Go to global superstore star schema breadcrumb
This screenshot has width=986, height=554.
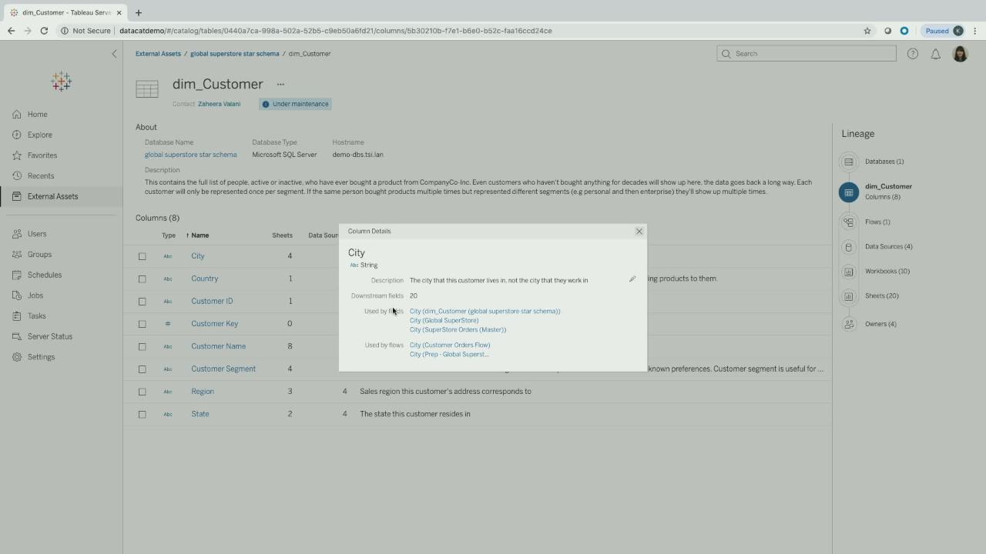[x=235, y=54]
